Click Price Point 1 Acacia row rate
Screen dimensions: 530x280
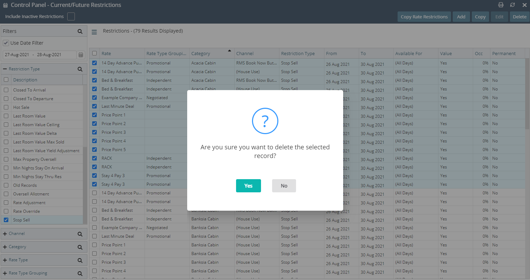click(113, 115)
